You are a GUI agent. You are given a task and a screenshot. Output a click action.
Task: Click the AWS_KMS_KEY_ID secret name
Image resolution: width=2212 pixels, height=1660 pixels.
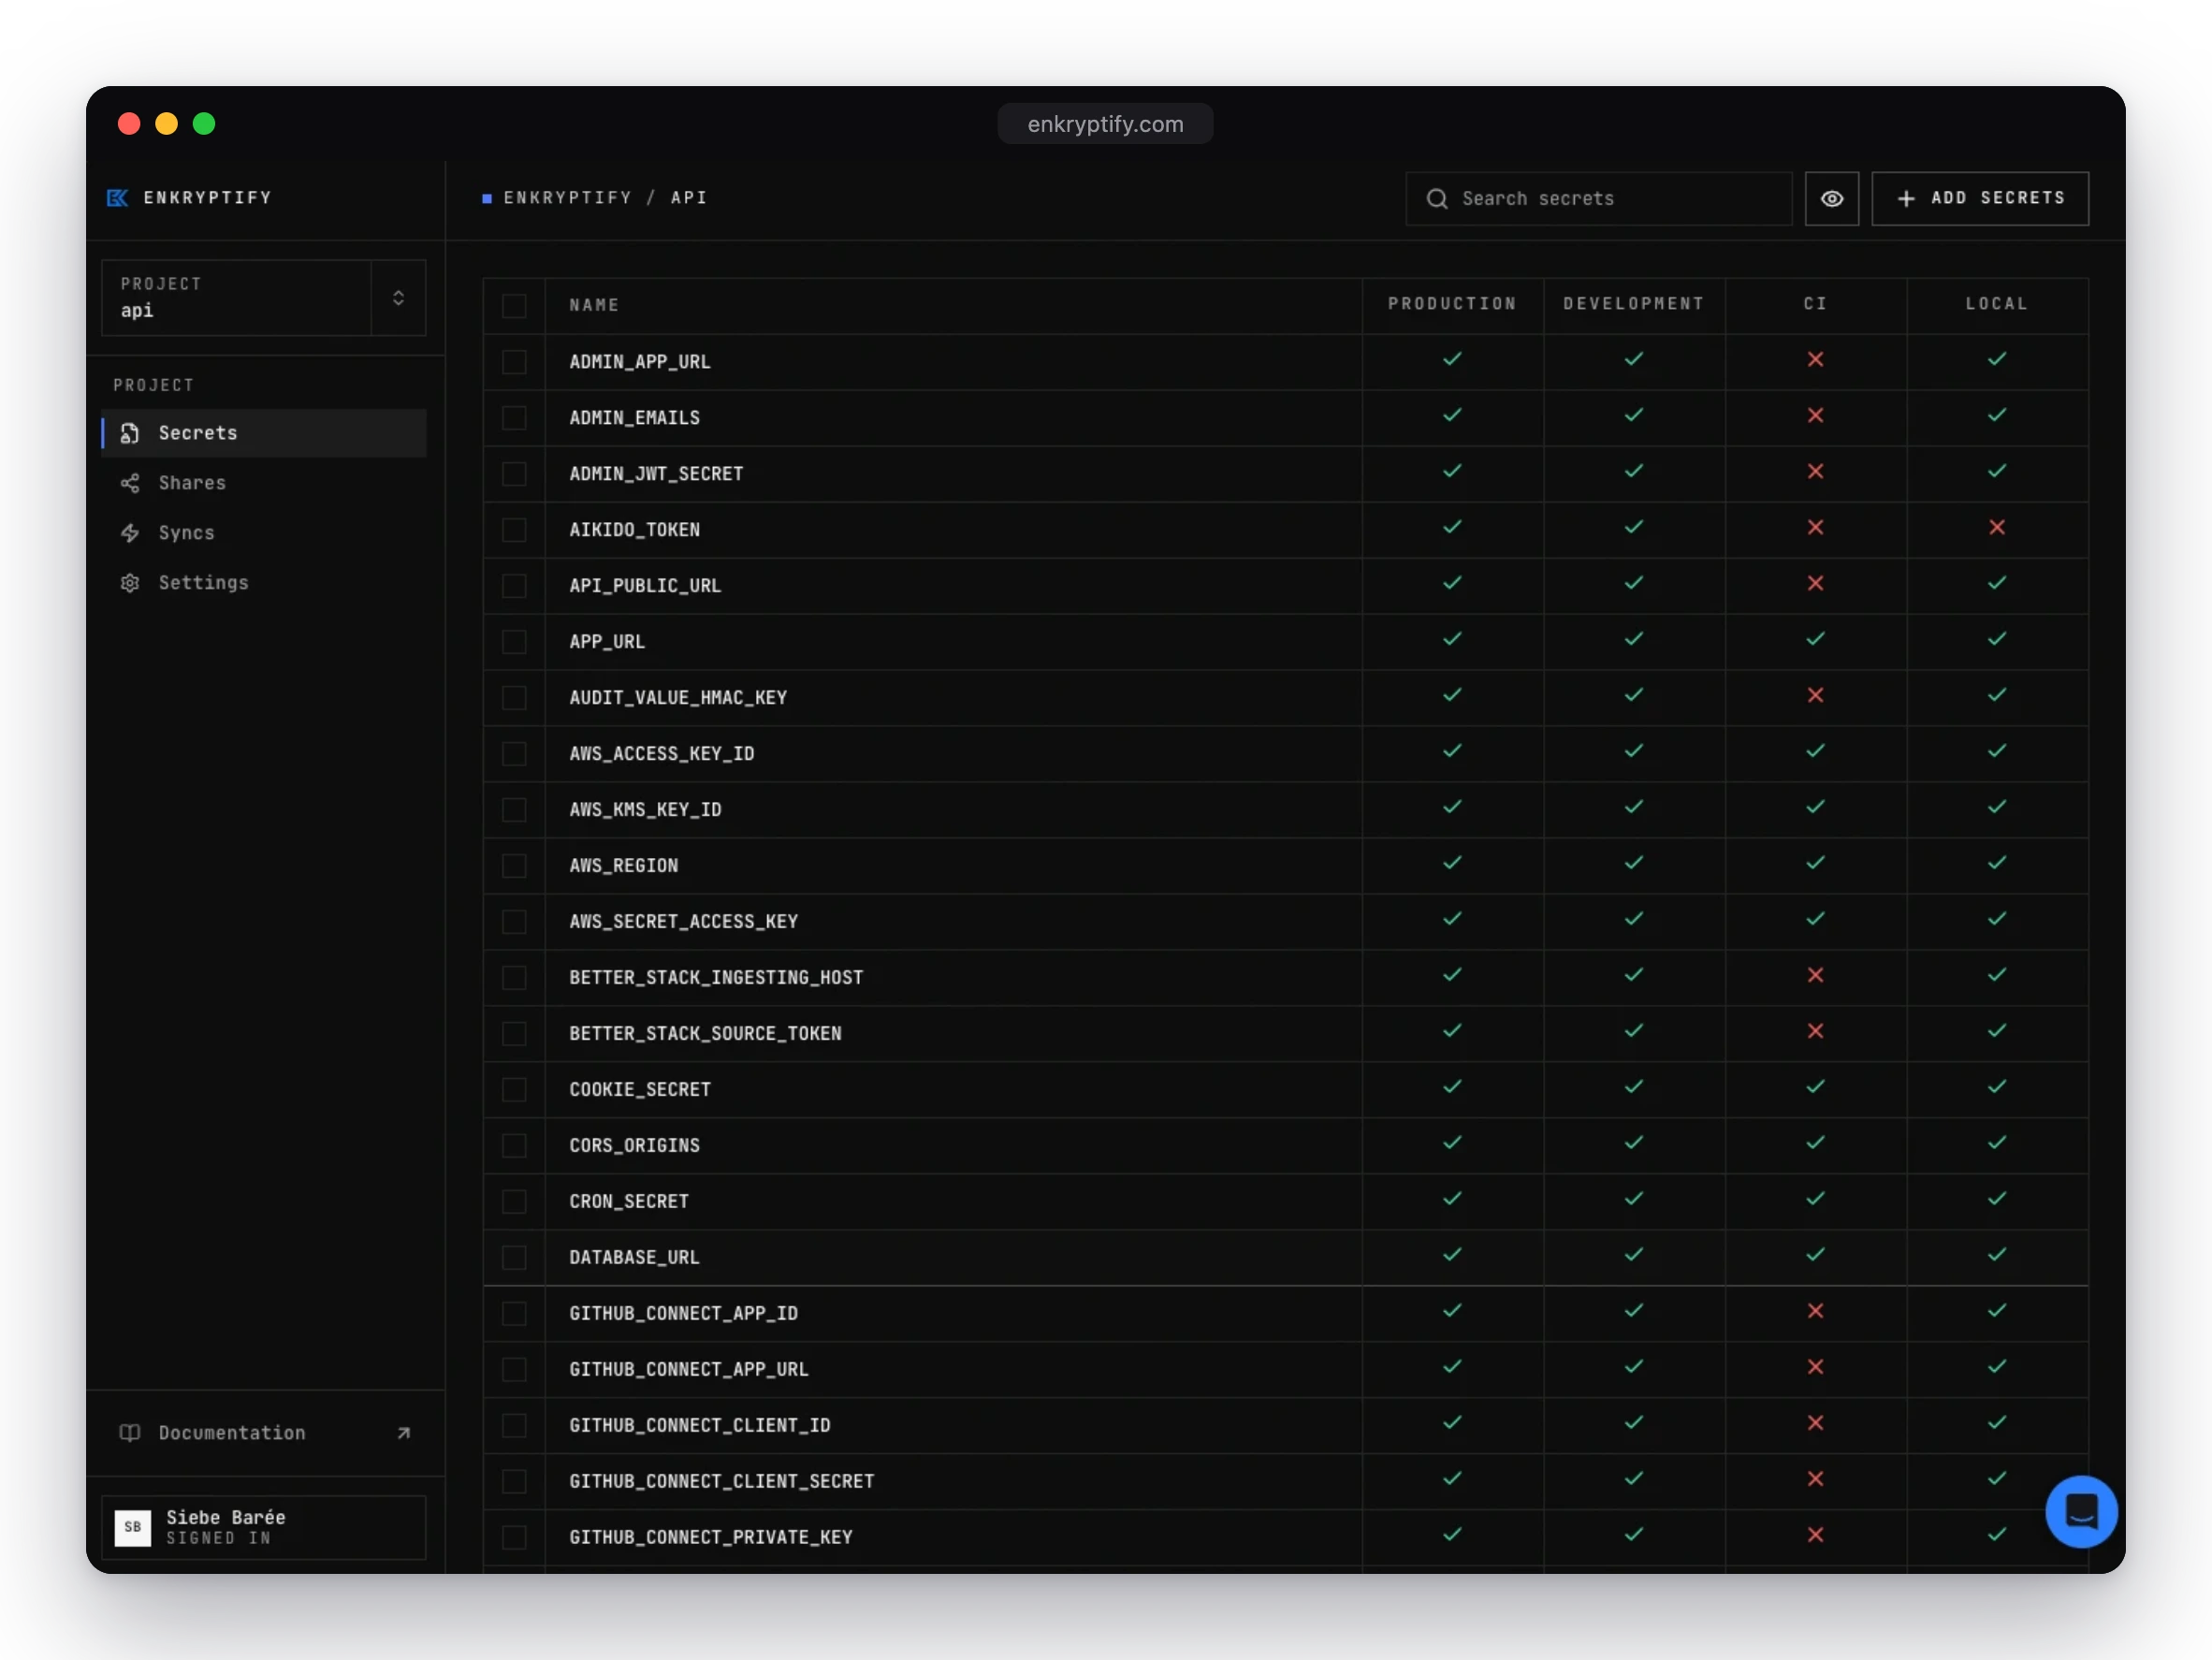click(646, 810)
